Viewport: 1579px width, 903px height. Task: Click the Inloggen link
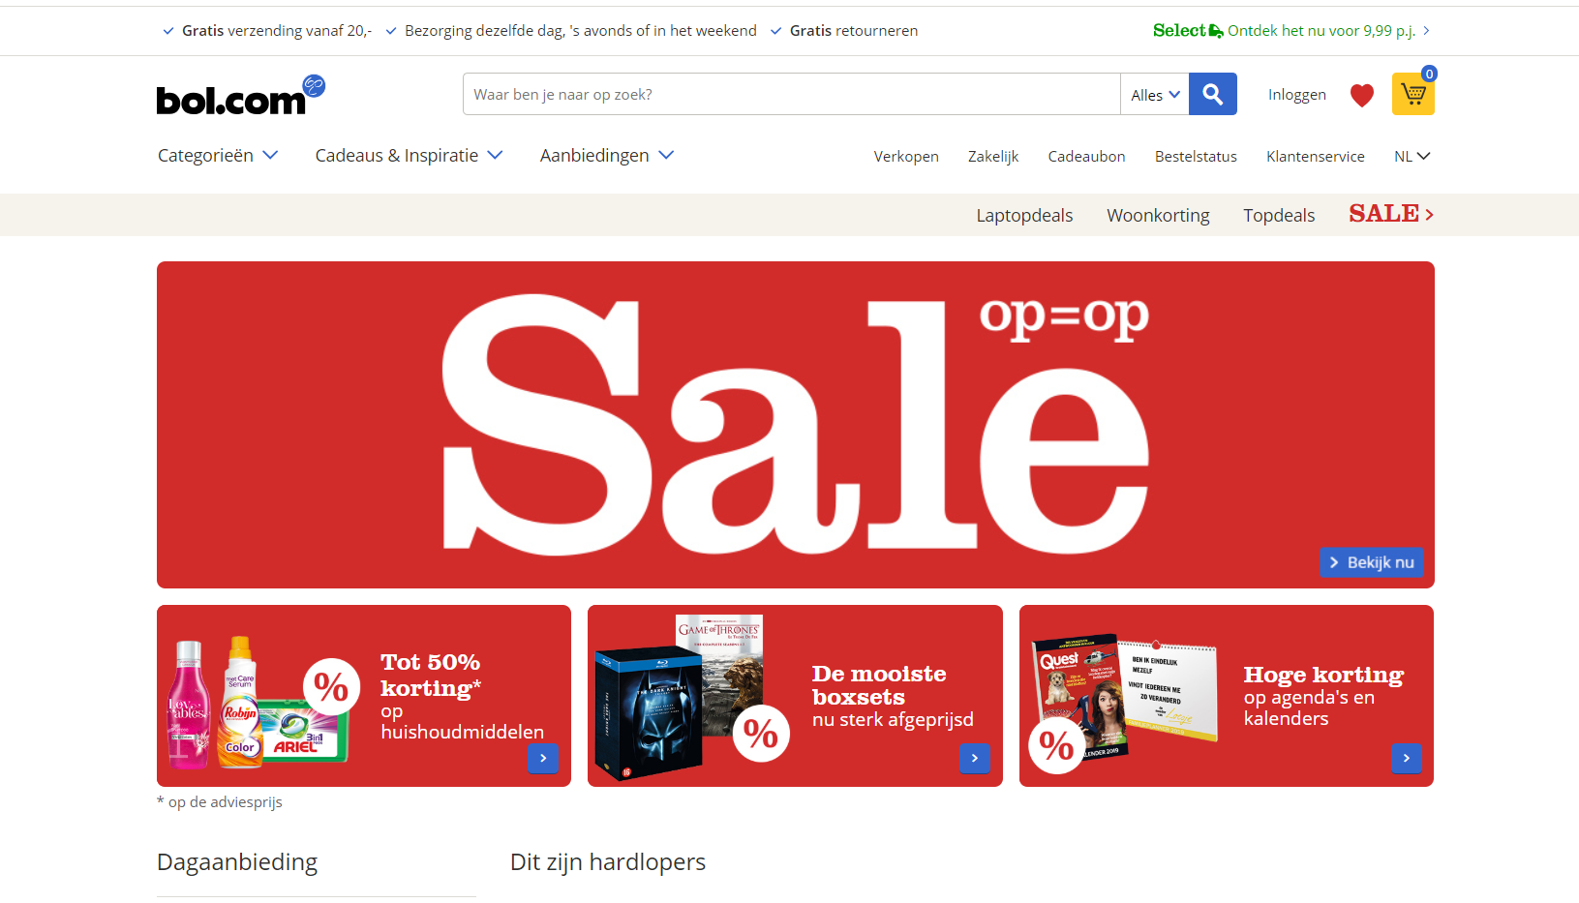pyautogui.click(x=1297, y=95)
